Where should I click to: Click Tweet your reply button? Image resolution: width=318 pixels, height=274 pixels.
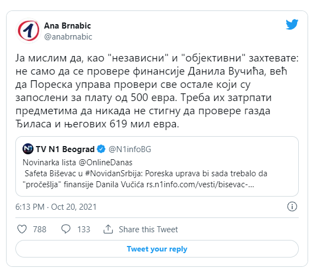(x=157, y=249)
